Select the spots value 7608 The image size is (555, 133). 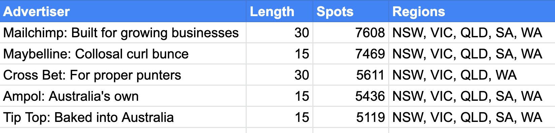(351, 33)
